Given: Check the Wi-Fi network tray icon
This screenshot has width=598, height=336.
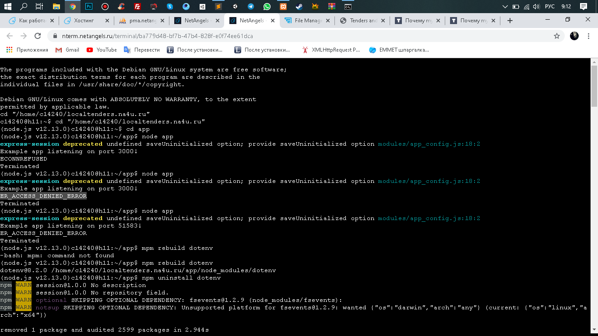Looking at the screenshot, I should pyautogui.click(x=527, y=7).
